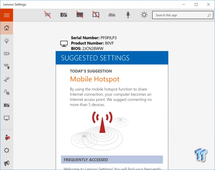Image resolution: width=215 pixels, height=170 pixels.
Task: Click the Product Number 80VF text
Action: point(93,43)
